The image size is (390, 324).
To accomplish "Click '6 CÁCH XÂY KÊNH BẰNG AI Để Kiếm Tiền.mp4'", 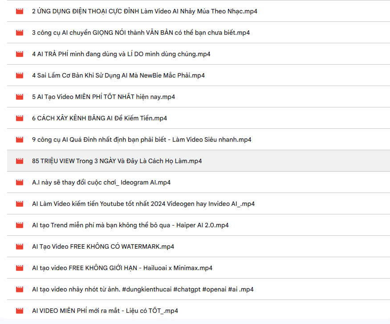I will 99,118.
